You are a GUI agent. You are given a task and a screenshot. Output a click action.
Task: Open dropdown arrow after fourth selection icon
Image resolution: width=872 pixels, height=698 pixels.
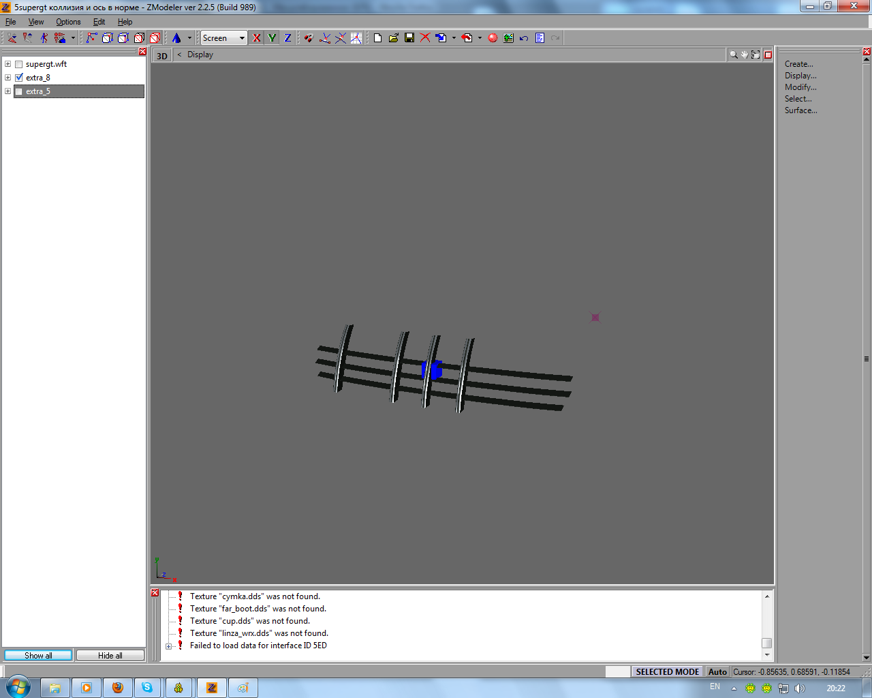coord(73,38)
